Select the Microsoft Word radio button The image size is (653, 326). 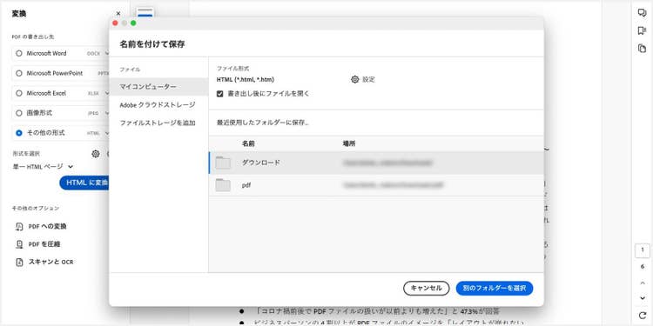click(19, 54)
